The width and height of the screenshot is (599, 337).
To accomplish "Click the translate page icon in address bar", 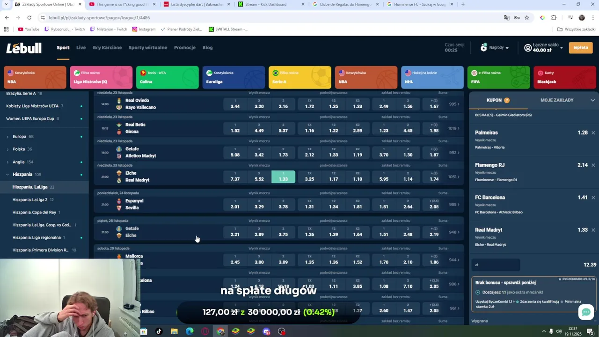I will coord(506,18).
